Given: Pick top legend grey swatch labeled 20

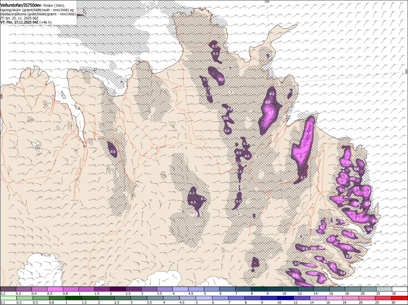Looking at the screenshot, I should coord(368,289).
